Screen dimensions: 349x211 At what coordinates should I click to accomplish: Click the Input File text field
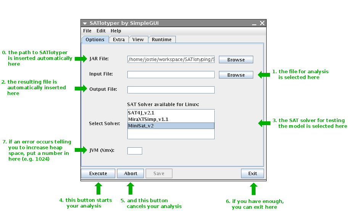(171, 74)
